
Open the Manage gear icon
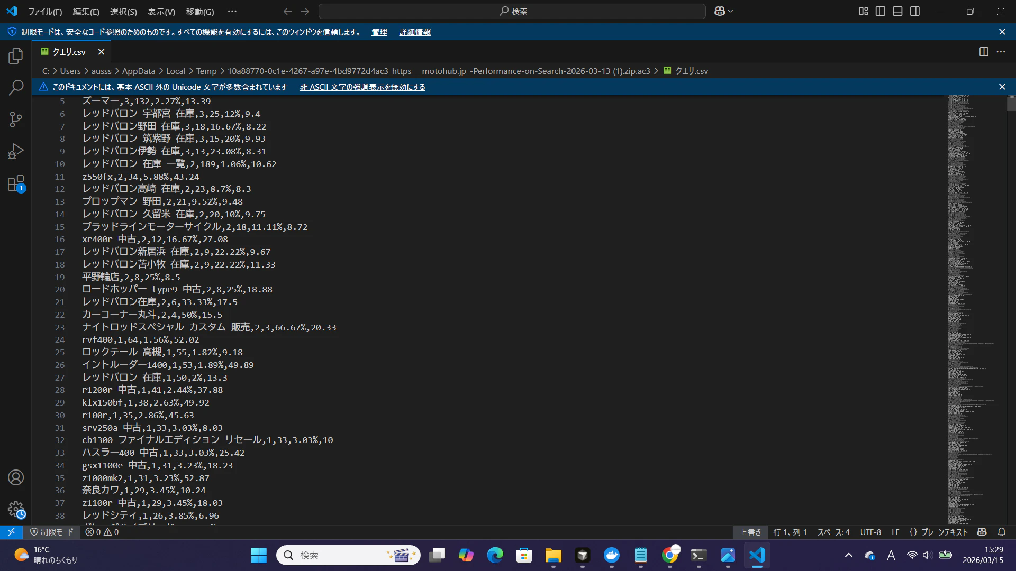(x=16, y=509)
